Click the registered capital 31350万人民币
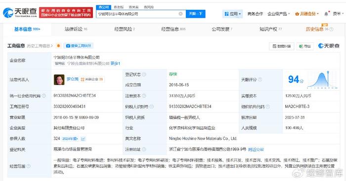 182,96
